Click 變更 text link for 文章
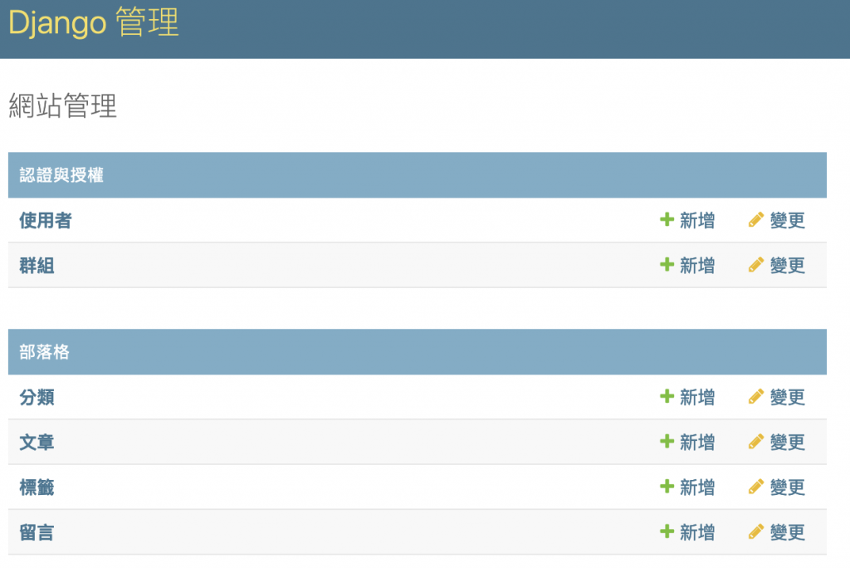850x568 pixels. [x=787, y=442]
